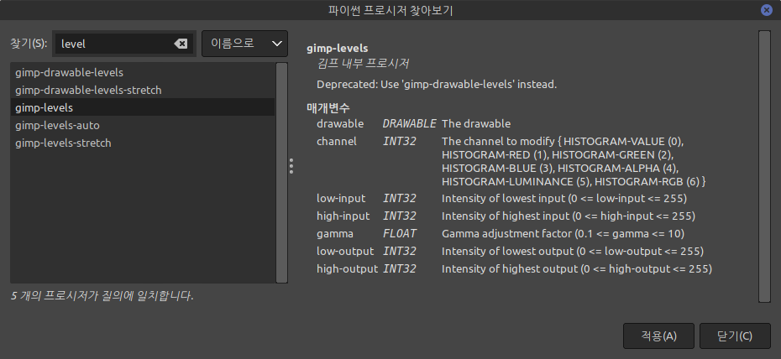Click 'The drawable' description text
781x359 pixels.
click(476, 123)
